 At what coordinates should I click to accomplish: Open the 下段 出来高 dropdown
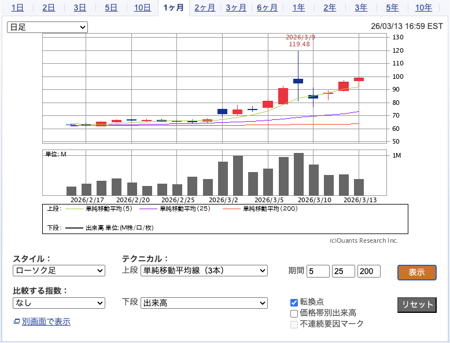tap(204, 303)
